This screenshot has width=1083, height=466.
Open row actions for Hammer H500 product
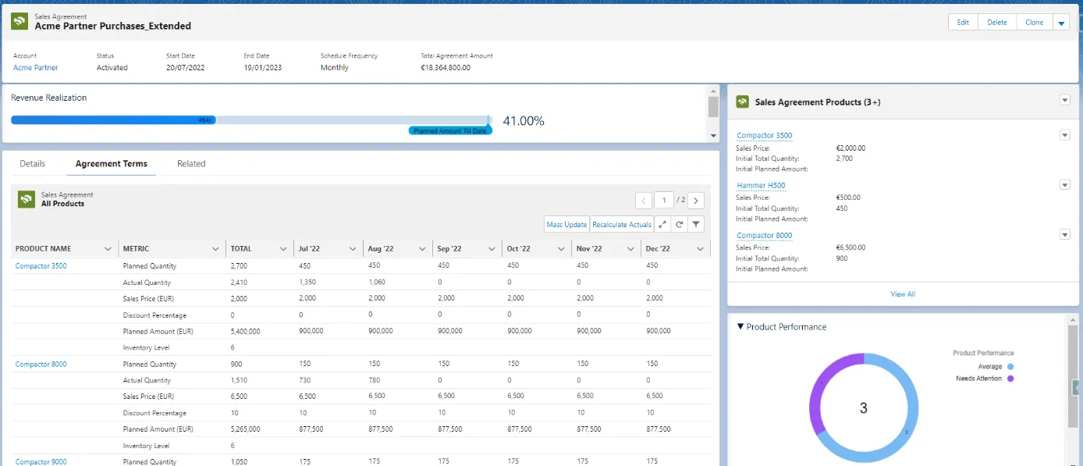point(1065,184)
